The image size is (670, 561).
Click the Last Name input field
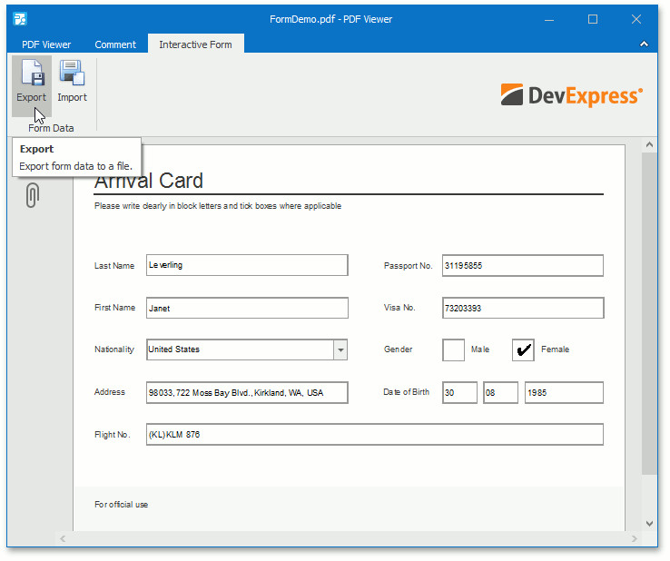(247, 265)
